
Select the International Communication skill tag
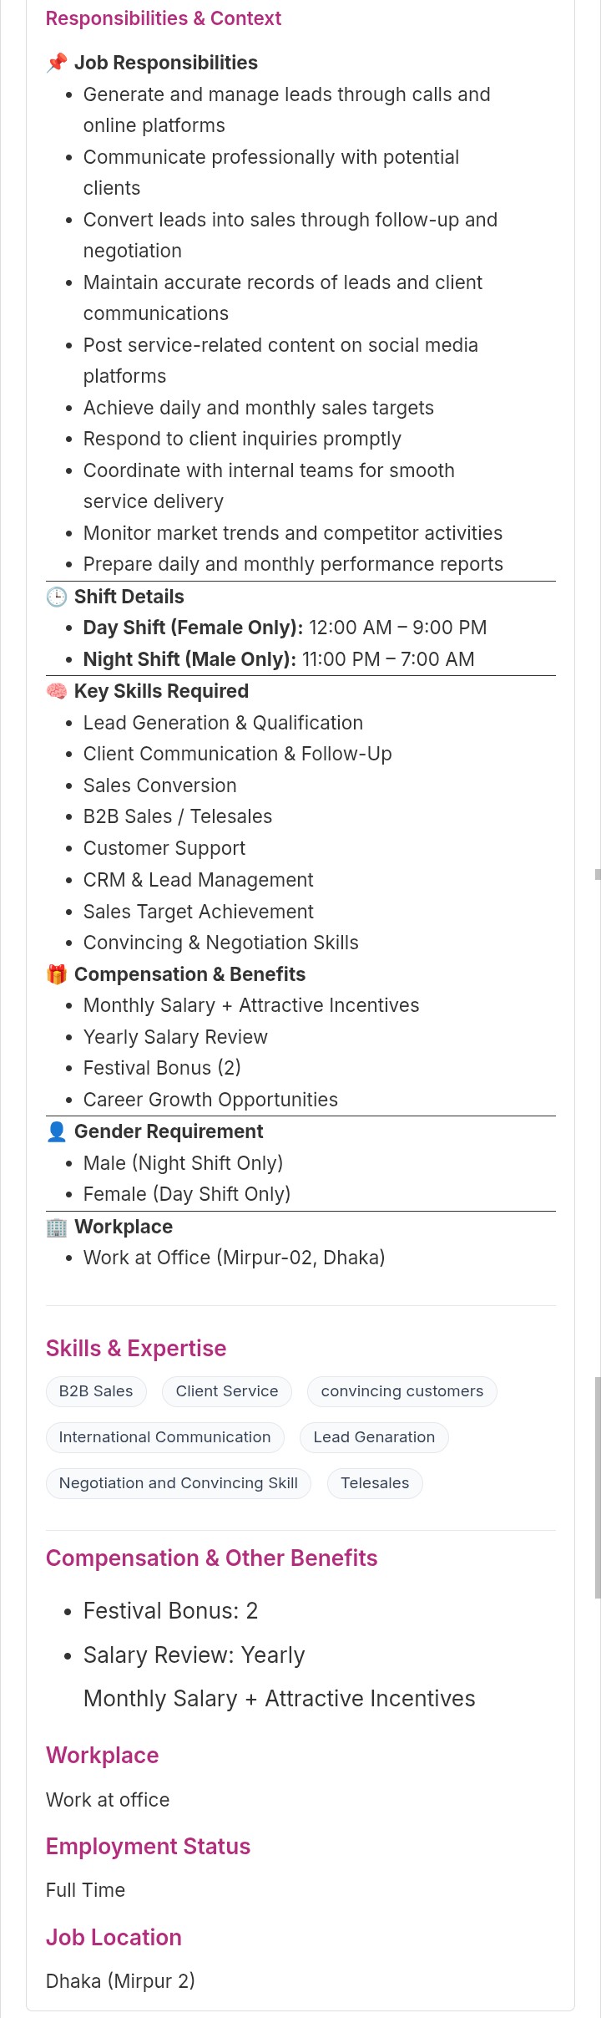[164, 1437]
